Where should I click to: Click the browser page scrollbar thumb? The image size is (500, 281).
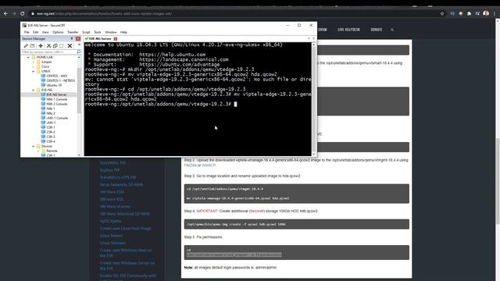tap(498, 182)
